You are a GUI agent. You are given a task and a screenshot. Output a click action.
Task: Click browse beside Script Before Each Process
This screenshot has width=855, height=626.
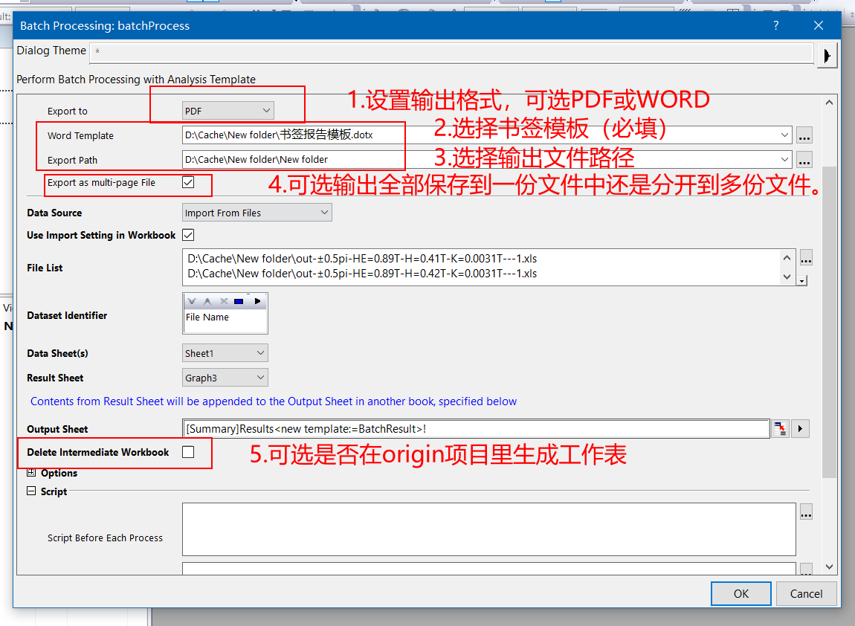[x=807, y=512]
